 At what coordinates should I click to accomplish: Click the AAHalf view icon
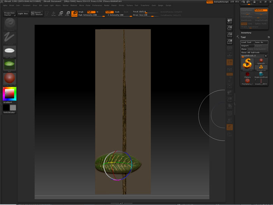pos(229,42)
